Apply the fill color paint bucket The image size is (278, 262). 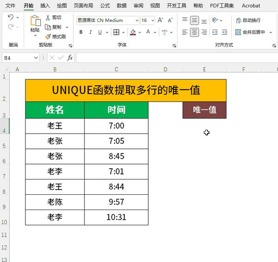coord(133,32)
